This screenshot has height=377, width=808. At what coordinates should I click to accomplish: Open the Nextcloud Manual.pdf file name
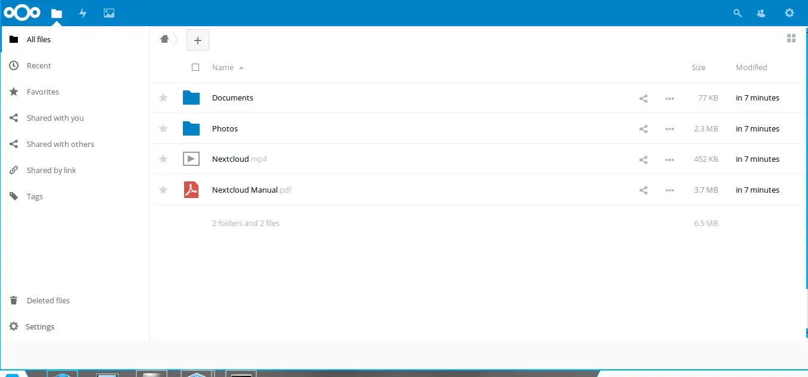coord(252,190)
